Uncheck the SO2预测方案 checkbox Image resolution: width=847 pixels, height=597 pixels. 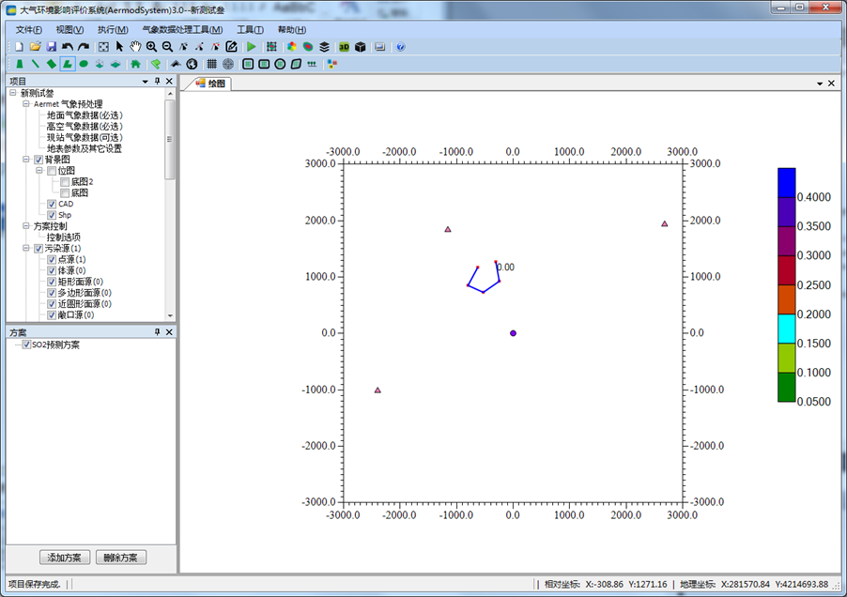click(x=26, y=344)
